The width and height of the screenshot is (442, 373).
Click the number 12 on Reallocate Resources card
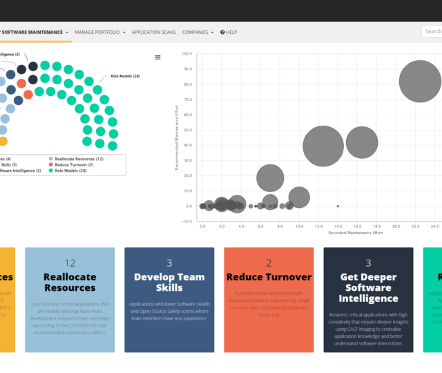pyautogui.click(x=70, y=263)
